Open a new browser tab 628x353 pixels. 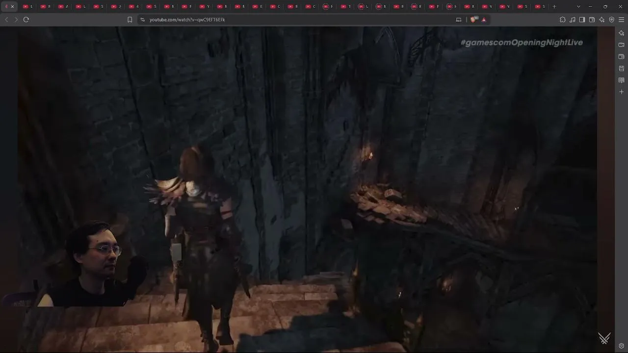tap(554, 6)
